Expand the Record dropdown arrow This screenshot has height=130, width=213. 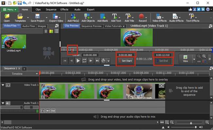[146, 18]
